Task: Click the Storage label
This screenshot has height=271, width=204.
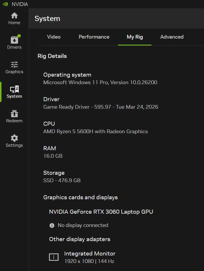Action: (54, 173)
